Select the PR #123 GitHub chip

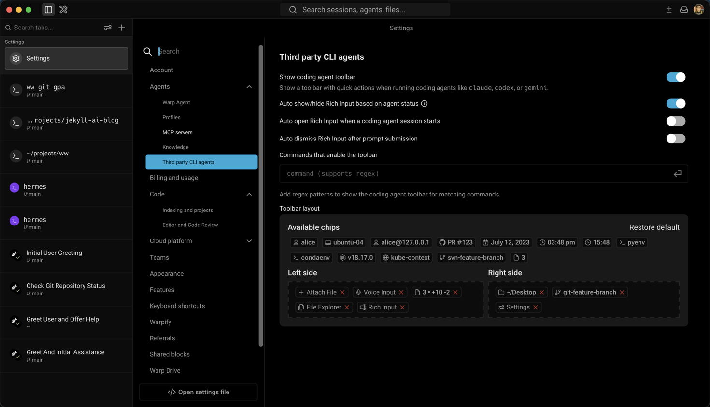pyautogui.click(x=455, y=242)
